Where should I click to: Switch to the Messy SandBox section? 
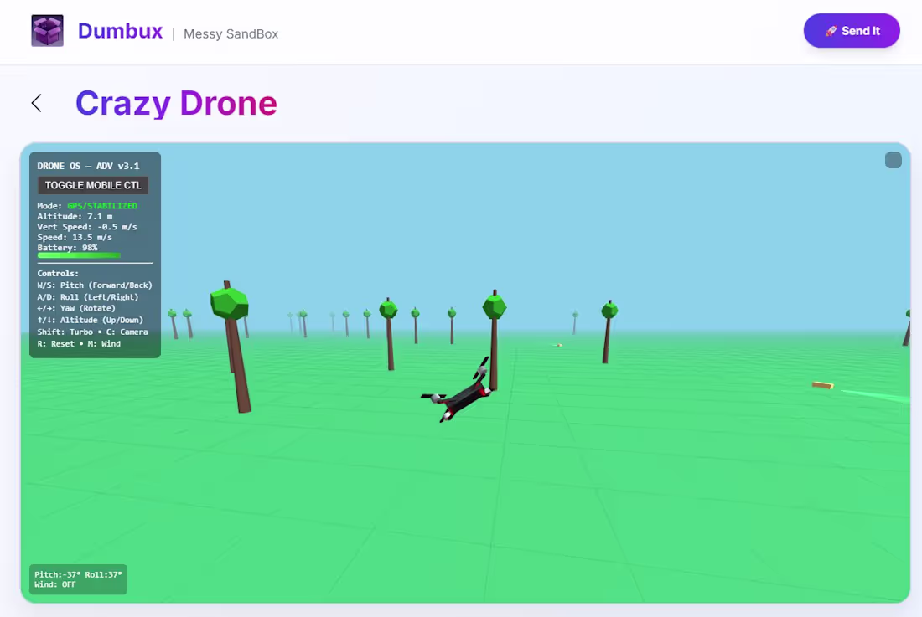click(x=230, y=33)
